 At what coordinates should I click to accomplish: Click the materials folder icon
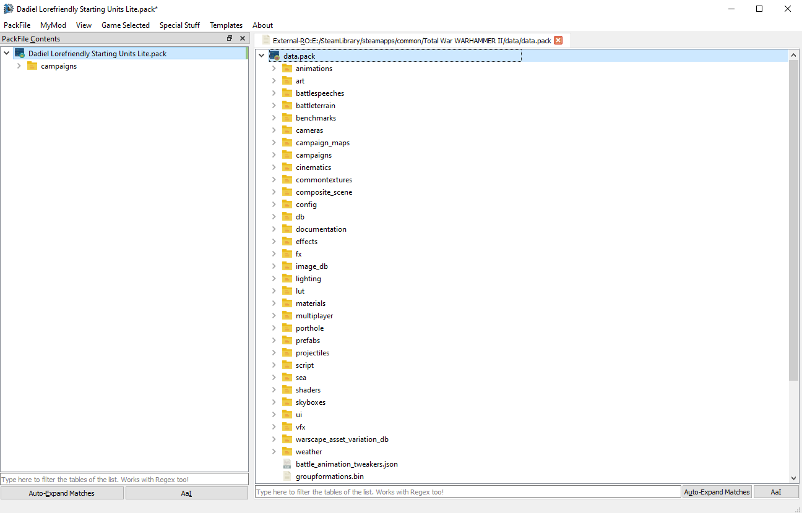point(287,303)
